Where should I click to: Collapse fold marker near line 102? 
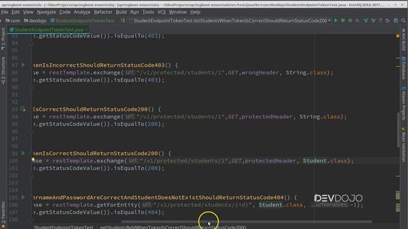(32, 176)
